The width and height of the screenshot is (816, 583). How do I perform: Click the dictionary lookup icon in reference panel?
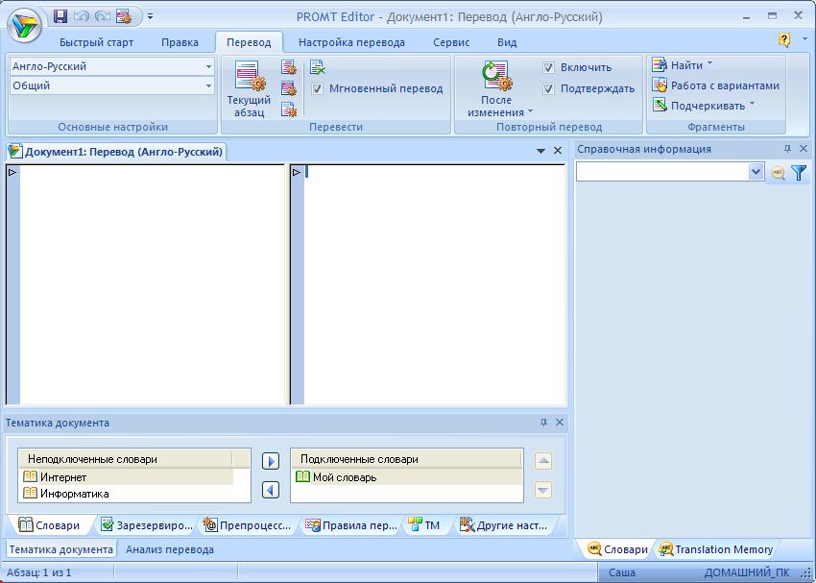778,173
